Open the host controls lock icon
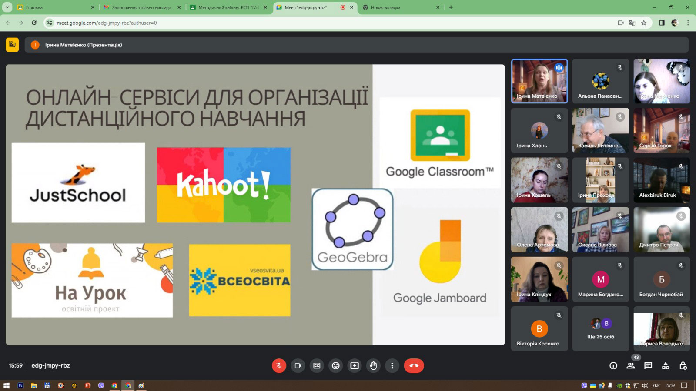Image resolution: width=696 pixels, height=391 pixels. 683,366
